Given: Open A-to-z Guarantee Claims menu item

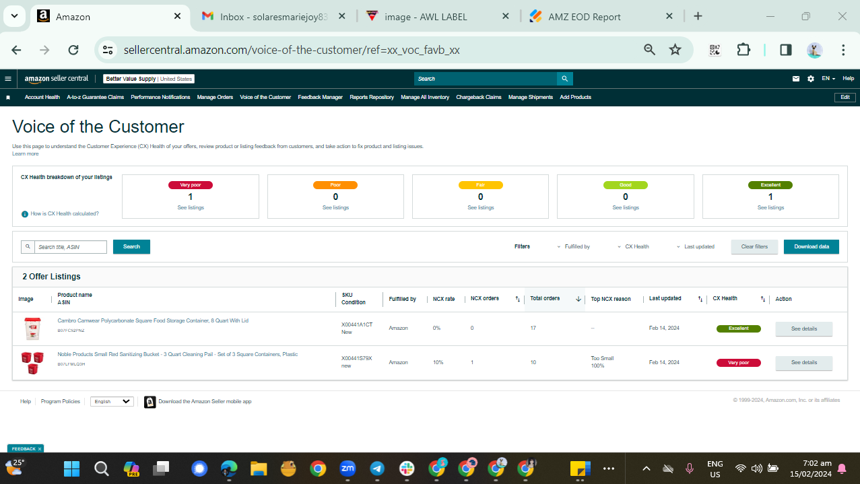Looking at the screenshot, I should 95,98.
